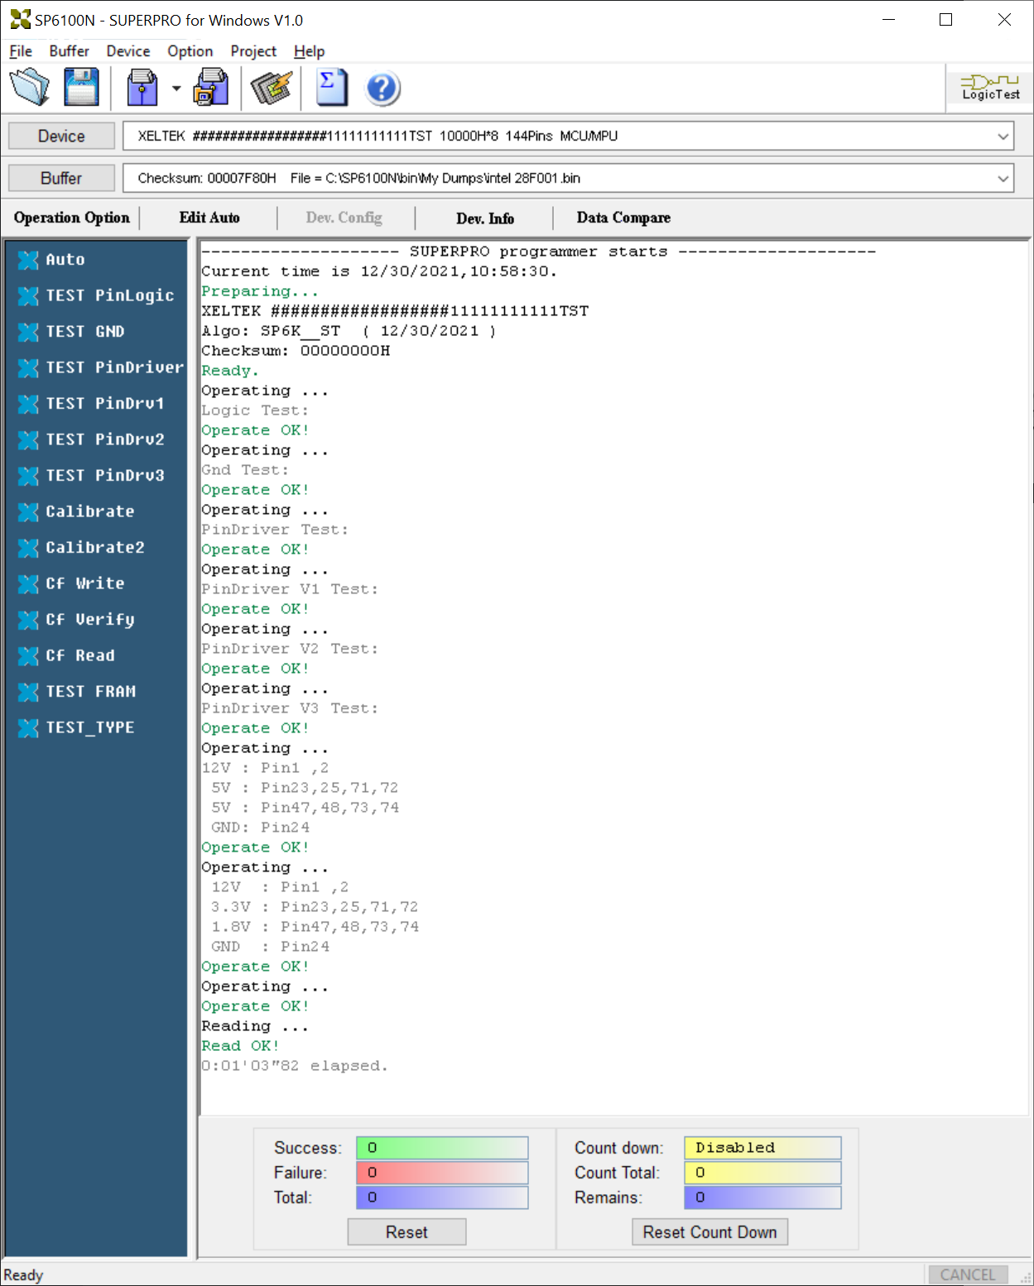1034x1286 pixels.
Task: Click the Device button
Action: 61,136
